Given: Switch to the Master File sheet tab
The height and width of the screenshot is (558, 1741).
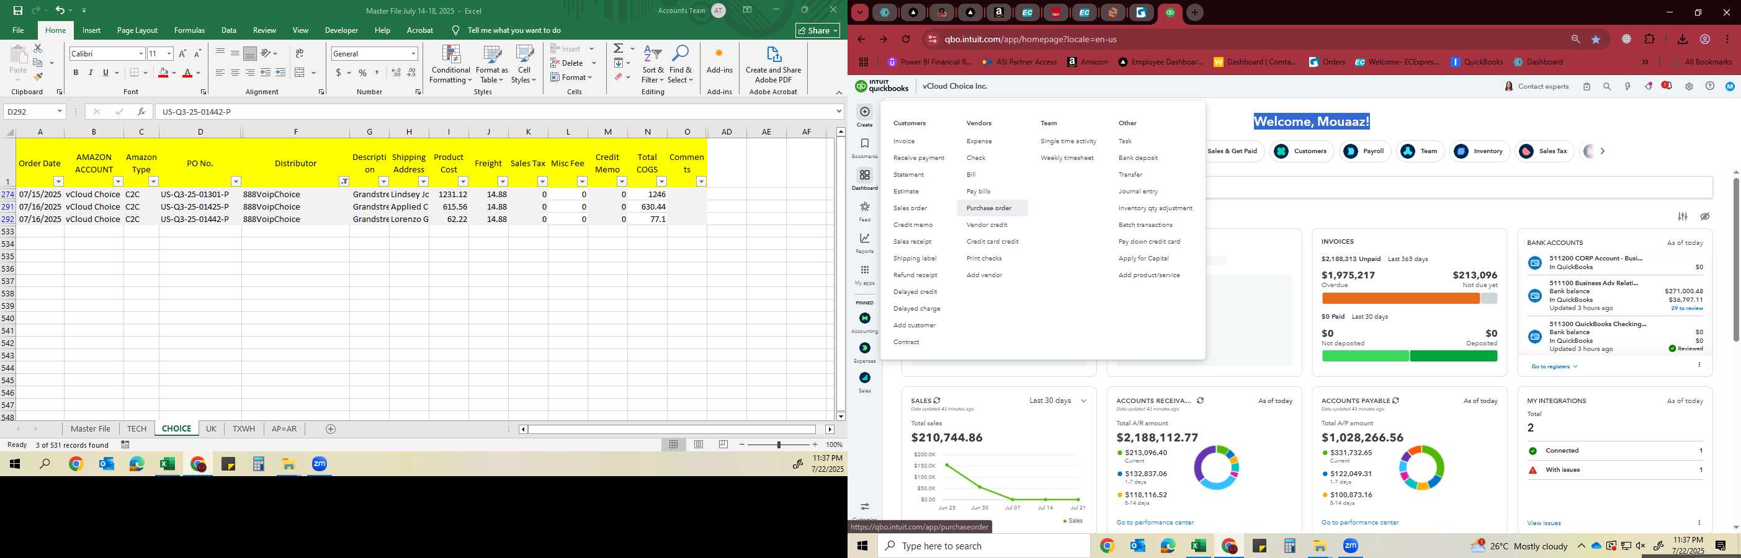Looking at the screenshot, I should 91,429.
